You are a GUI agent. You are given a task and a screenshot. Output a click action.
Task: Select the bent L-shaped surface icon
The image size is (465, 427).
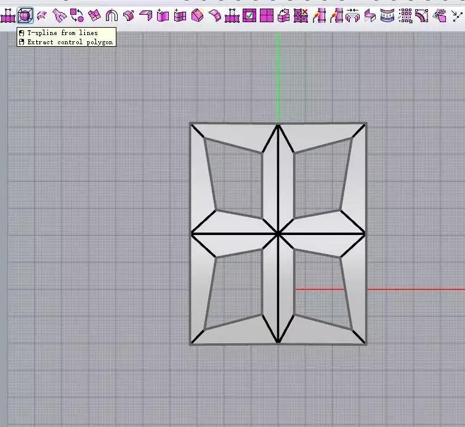point(145,15)
